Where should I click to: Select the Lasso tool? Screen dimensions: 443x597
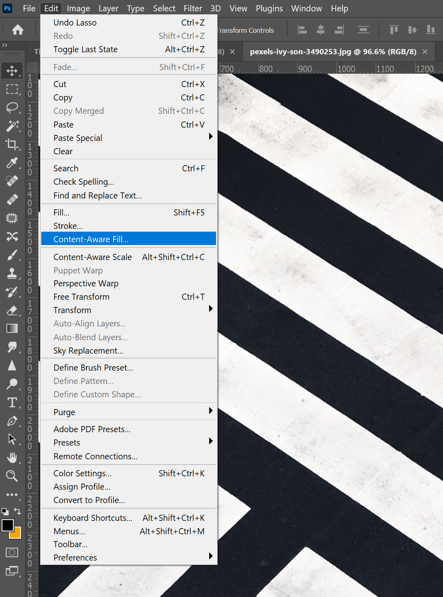(12, 108)
